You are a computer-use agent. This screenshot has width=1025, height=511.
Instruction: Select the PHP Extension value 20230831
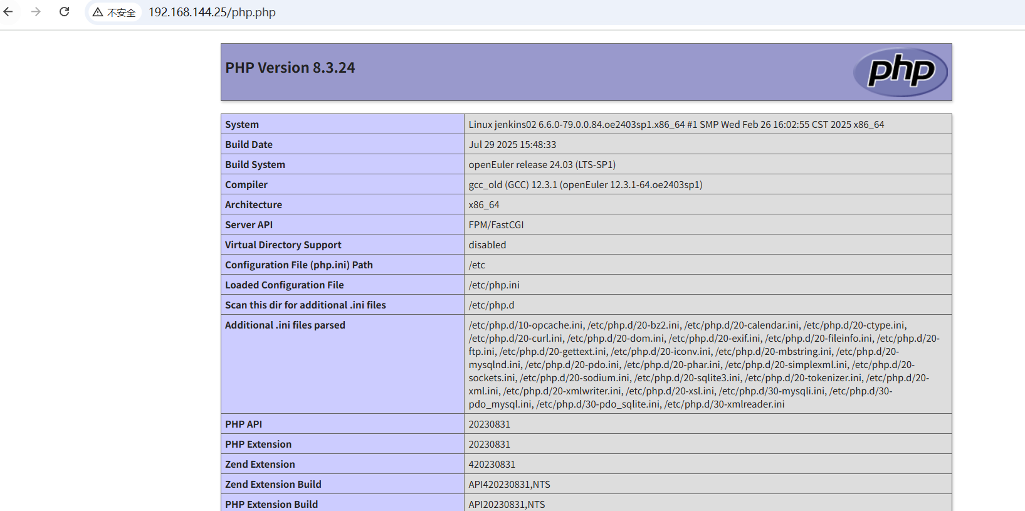coord(490,445)
